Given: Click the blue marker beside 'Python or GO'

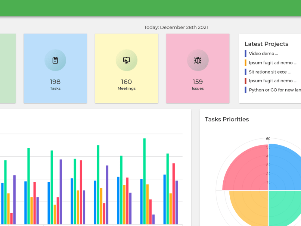Looking at the screenshot, I should click(246, 90).
